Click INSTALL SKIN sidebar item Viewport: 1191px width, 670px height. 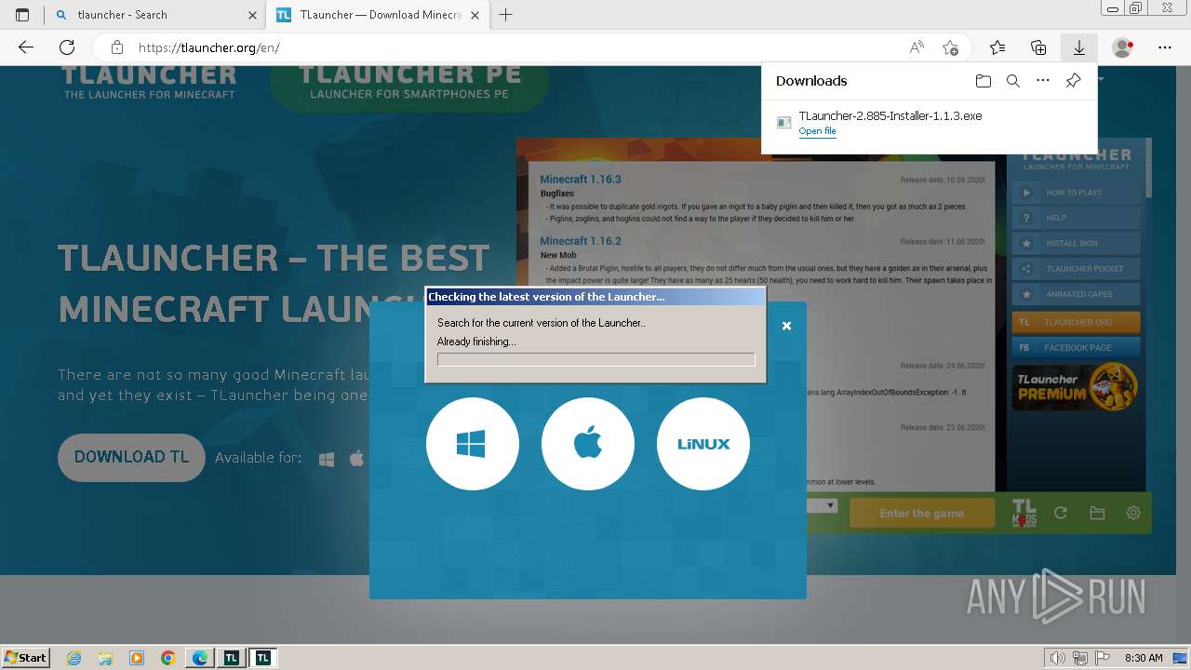click(x=1076, y=243)
